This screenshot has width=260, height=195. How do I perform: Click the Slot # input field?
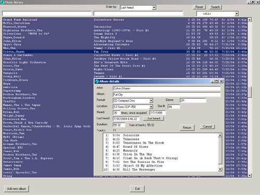coord(174,107)
